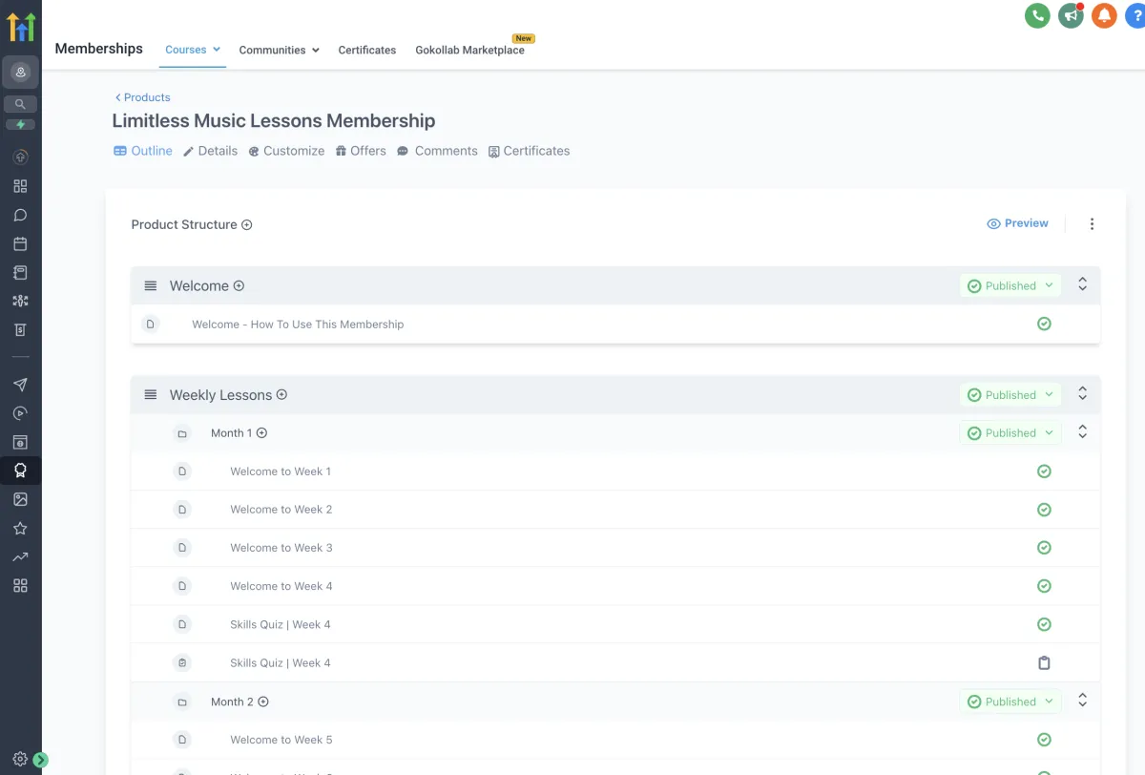Click the drag handle on Welcome category
This screenshot has height=775, width=1145.
pyautogui.click(x=150, y=285)
